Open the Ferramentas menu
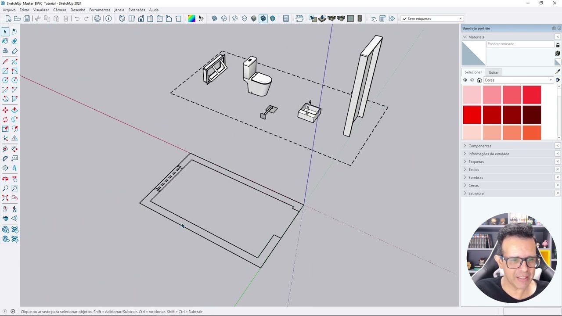The height and width of the screenshot is (316, 562). click(100, 10)
